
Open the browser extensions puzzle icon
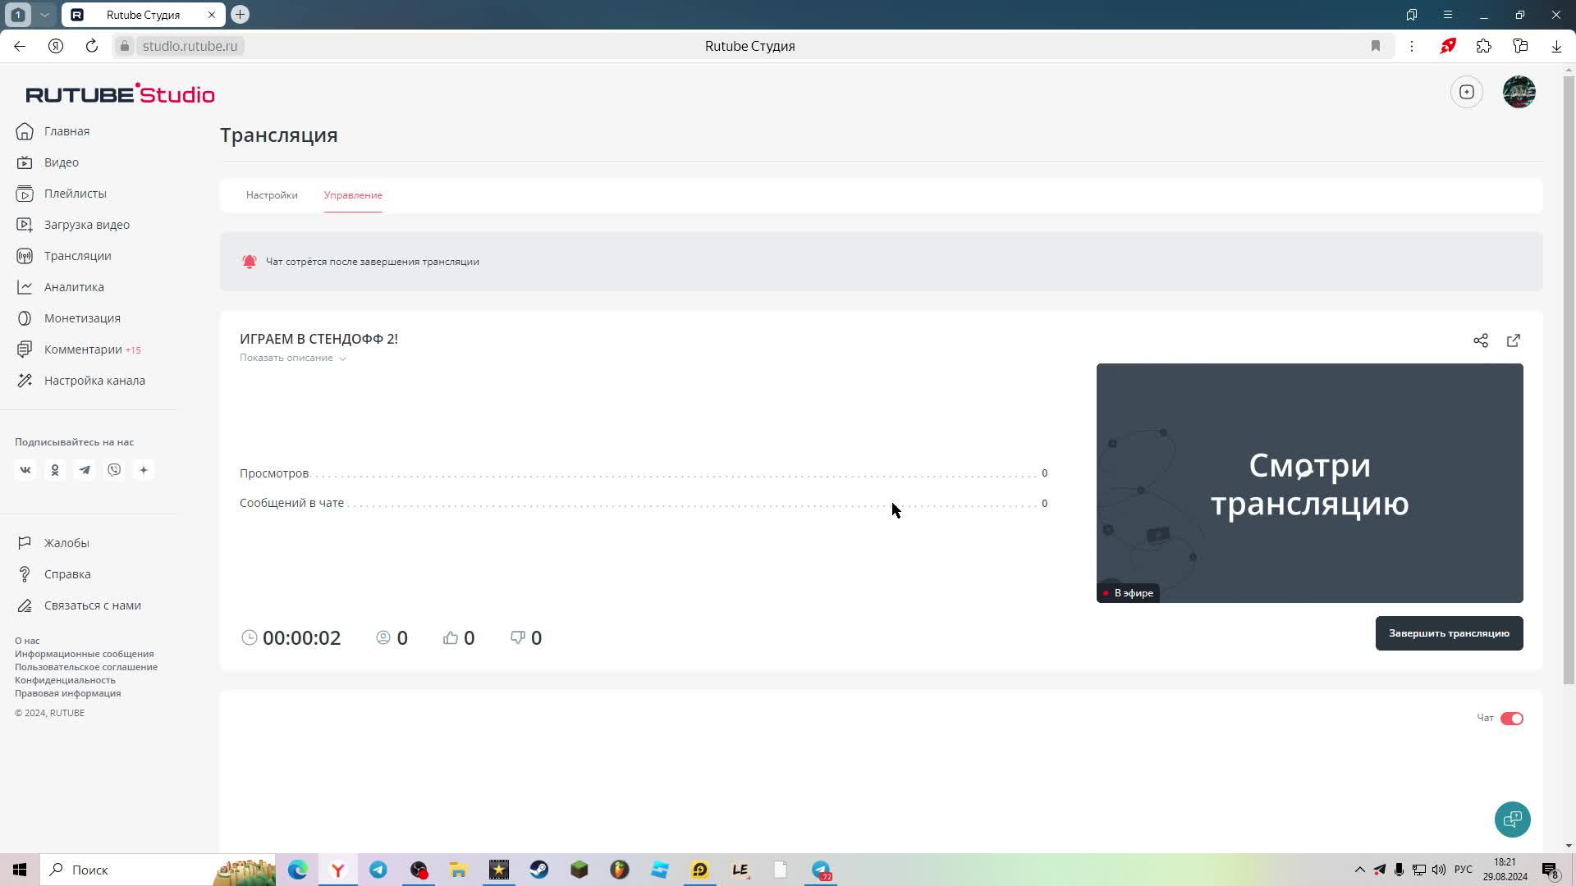1484,46
